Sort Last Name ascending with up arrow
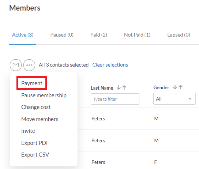This screenshot has height=169, width=199. click(x=124, y=87)
